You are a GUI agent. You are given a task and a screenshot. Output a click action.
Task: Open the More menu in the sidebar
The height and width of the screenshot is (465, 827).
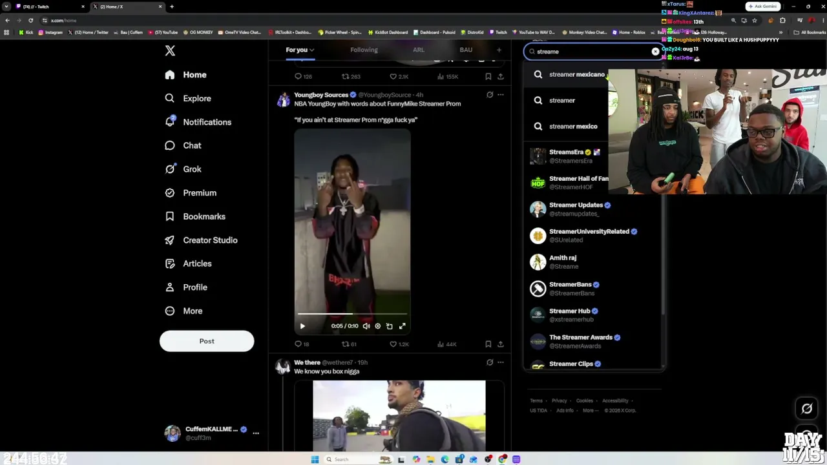pos(183,311)
